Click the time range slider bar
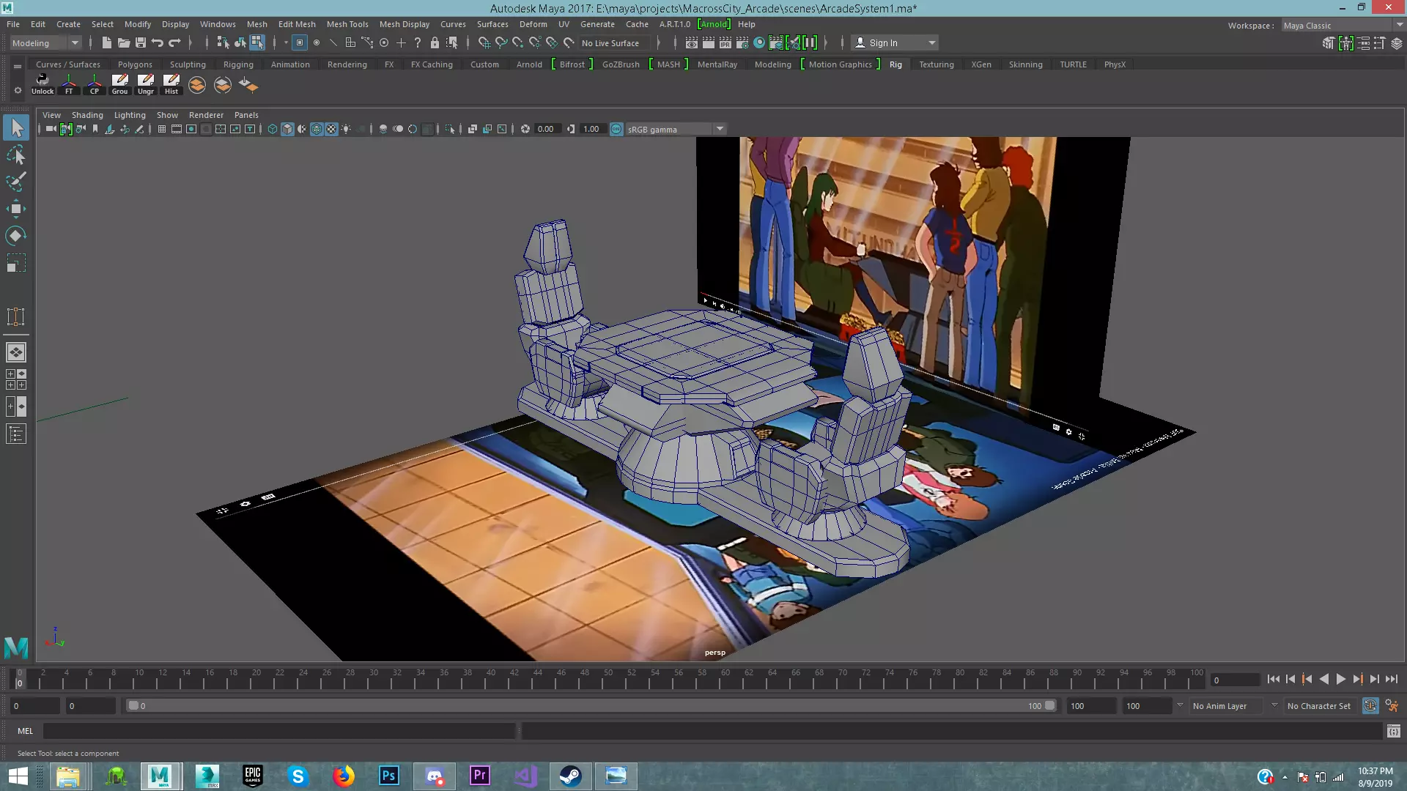This screenshot has height=791, width=1407. click(590, 706)
